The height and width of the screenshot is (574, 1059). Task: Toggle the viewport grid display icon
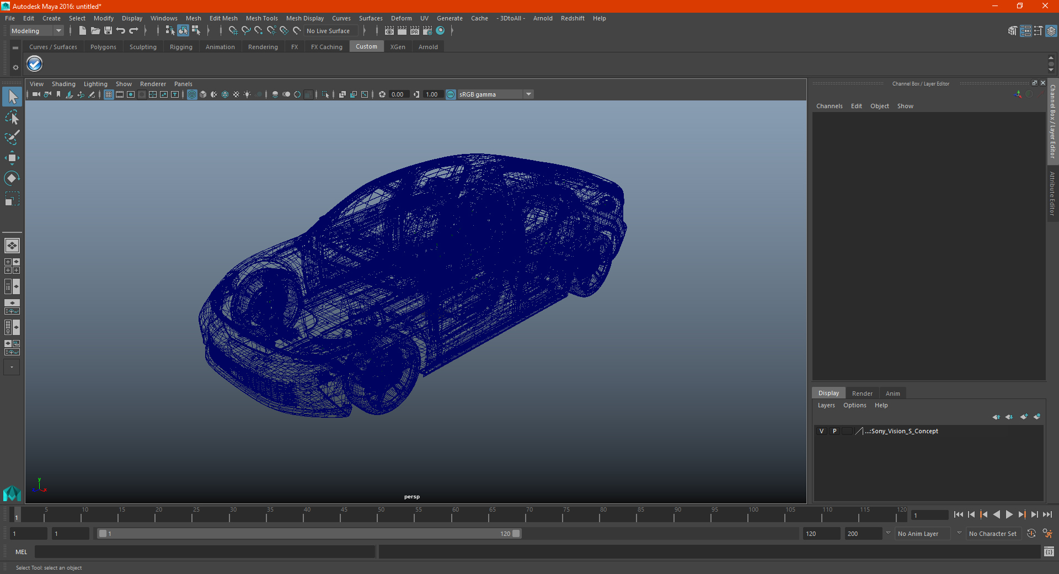(x=109, y=94)
